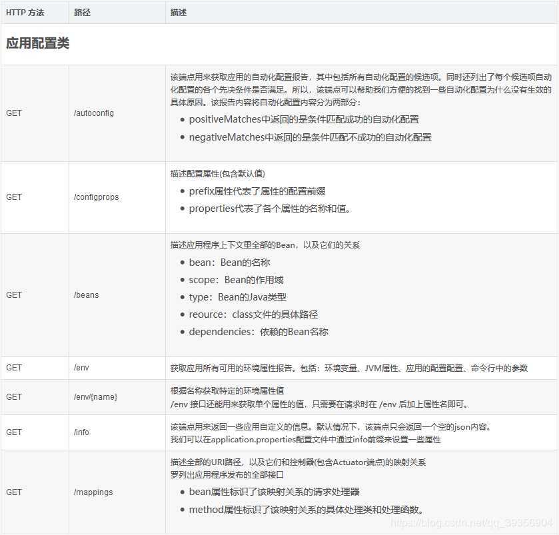Click the /mappings path cell
The height and width of the screenshot is (535, 559).
pos(93,492)
